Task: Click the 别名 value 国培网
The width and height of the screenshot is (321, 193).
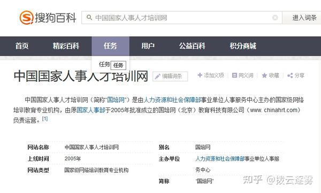Action: pyautogui.click(x=203, y=147)
